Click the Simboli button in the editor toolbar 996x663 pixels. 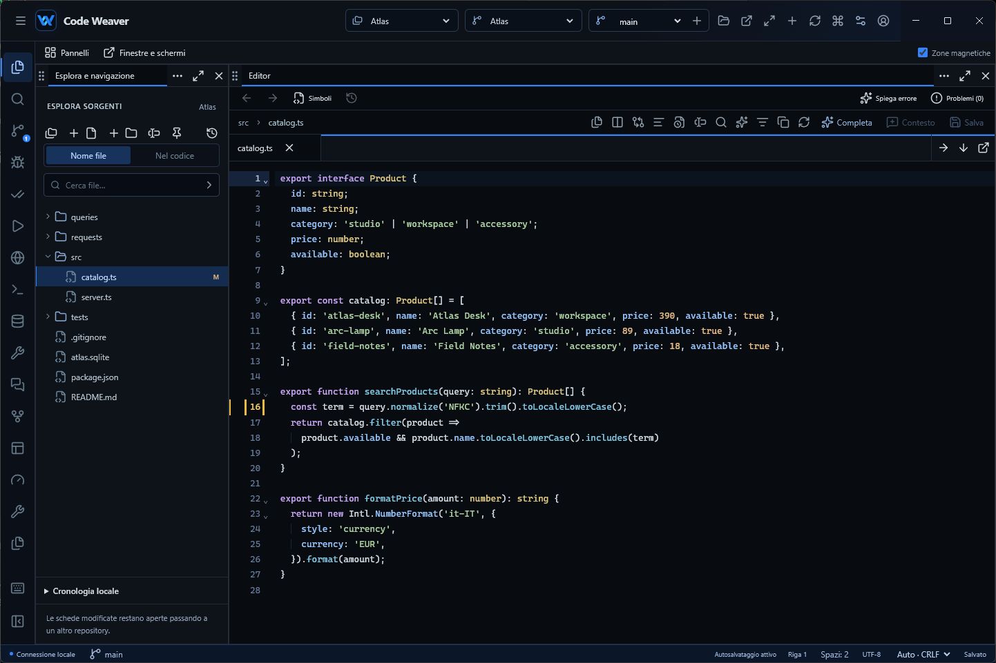point(312,98)
